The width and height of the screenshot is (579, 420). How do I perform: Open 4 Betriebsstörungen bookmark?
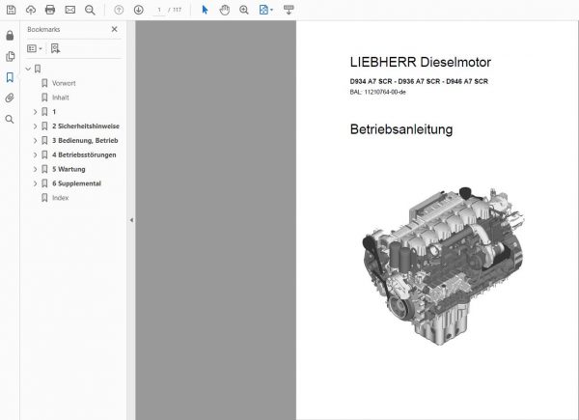[x=84, y=154]
